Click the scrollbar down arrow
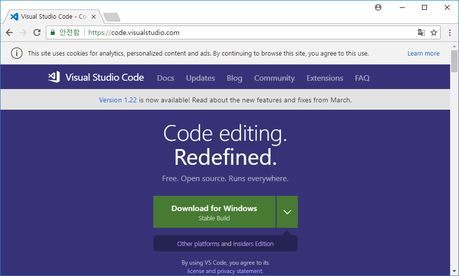Viewport: 459px width, 276px height. pos(454,271)
